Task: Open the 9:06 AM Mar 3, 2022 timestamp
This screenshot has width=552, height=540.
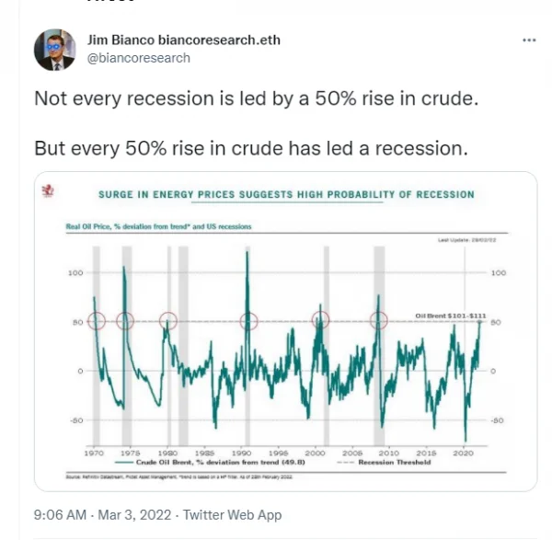Action: 101,515
